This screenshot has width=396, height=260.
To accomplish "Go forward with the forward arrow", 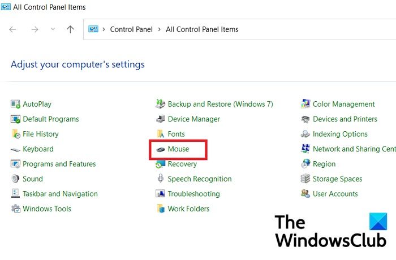I will click(35, 29).
